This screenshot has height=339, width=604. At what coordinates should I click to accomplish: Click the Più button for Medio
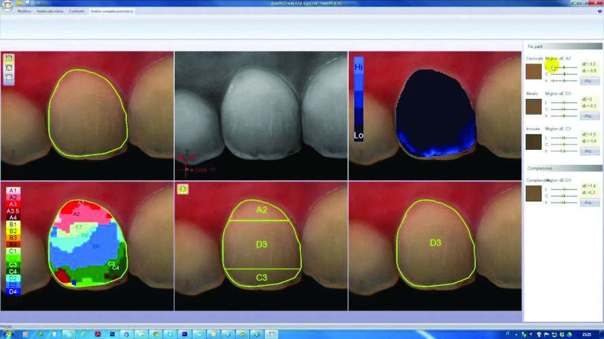click(590, 116)
